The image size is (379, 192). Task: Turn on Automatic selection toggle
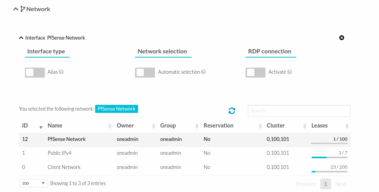(145, 73)
